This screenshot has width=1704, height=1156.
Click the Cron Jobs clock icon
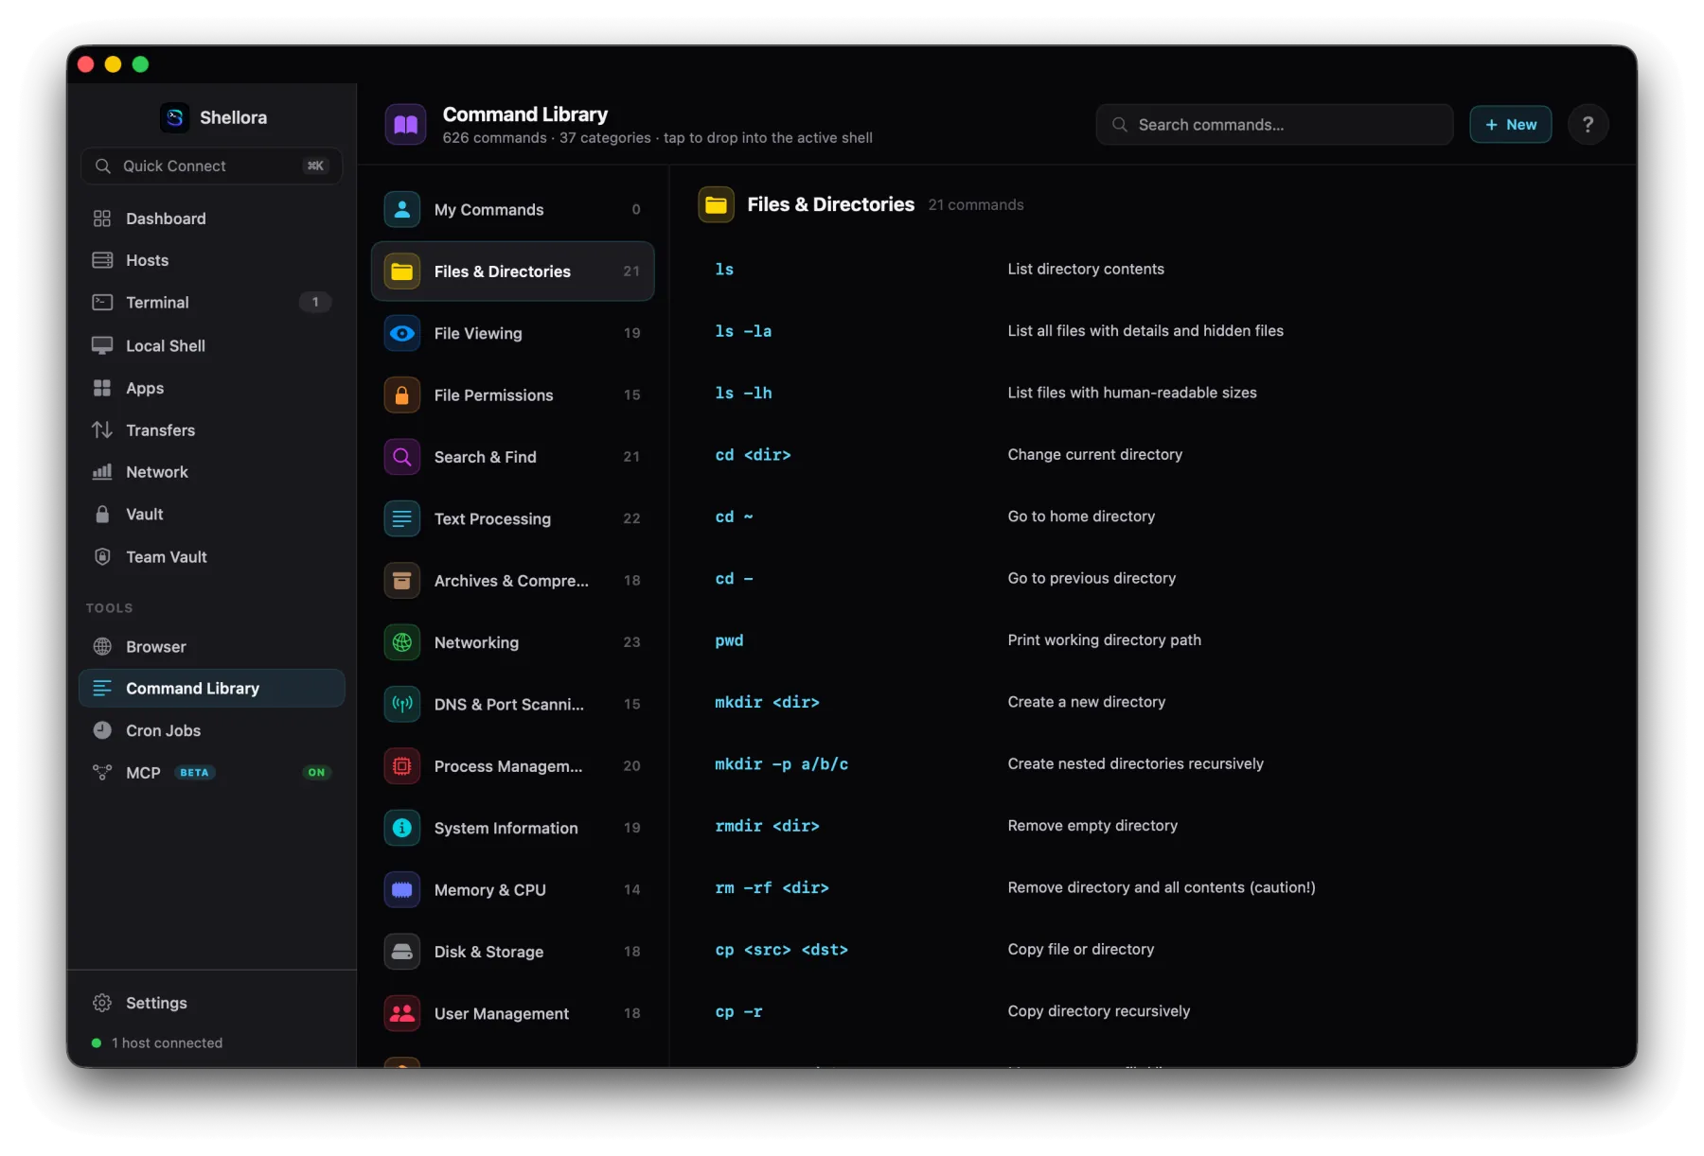(x=102, y=730)
